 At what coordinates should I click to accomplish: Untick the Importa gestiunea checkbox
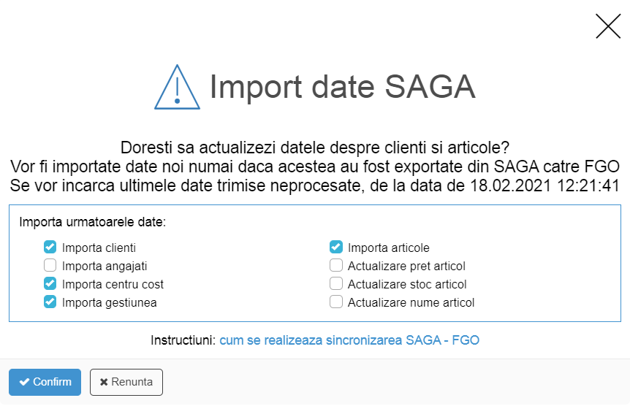pyautogui.click(x=50, y=302)
